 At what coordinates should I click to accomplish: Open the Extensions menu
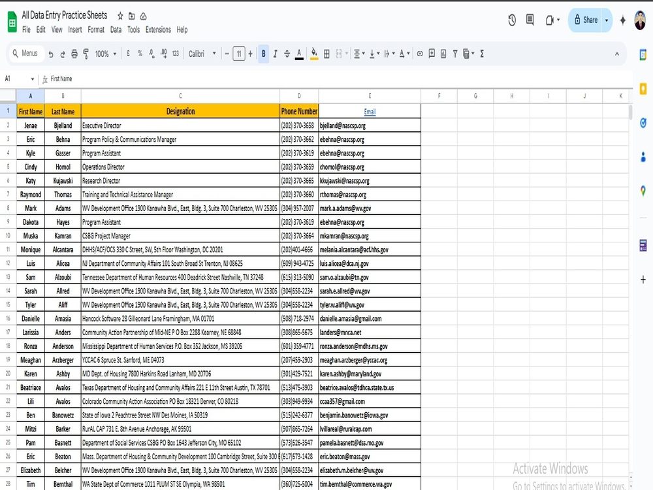tap(158, 29)
